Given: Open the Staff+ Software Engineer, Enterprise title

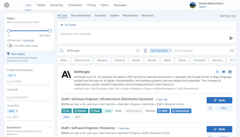Looking at the screenshot, I should (88, 128).
